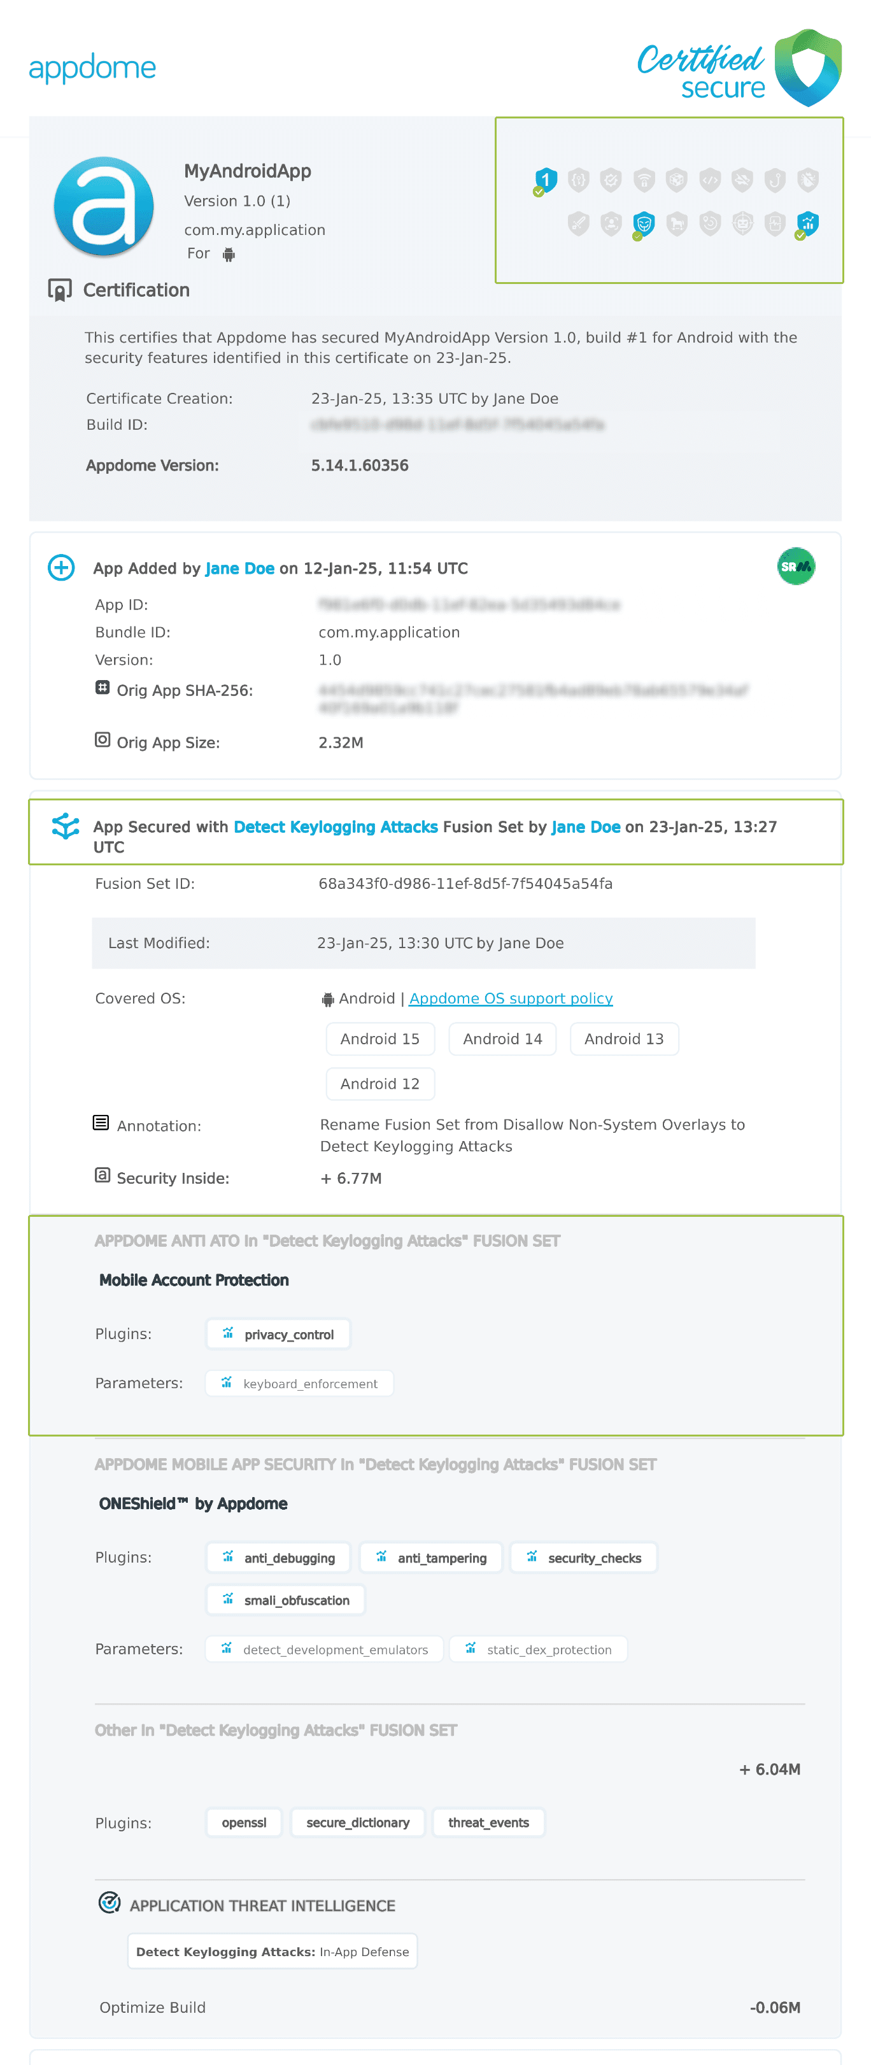The height and width of the screenshot is (2065, 871).
Task: Click the appdome logo in header
Action: [x=92, y=67]
